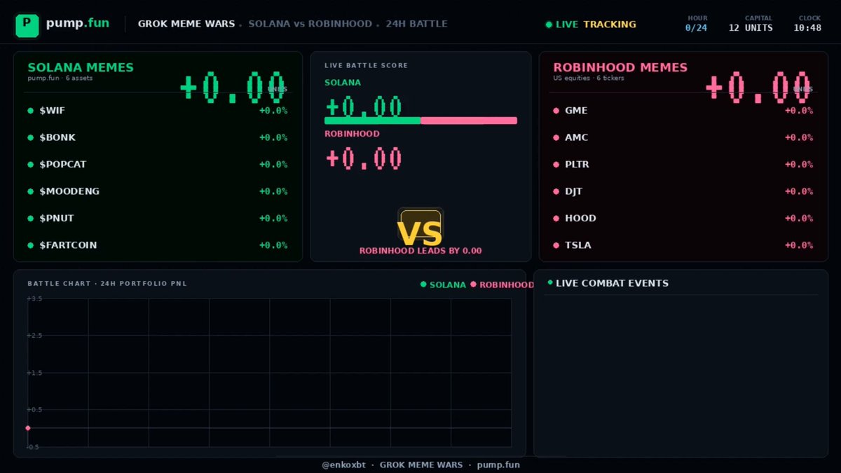
Task: Click the pink dot beside DJT
Action: pos(556,191)
